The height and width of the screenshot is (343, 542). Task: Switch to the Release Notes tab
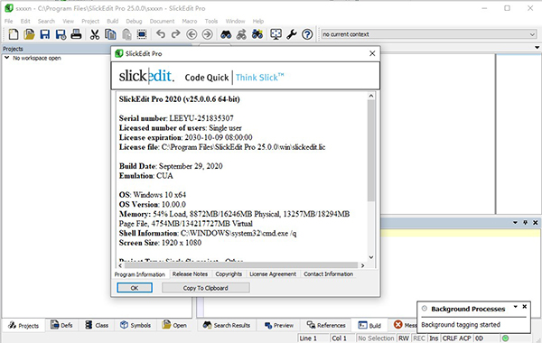(x=190, y=273)
